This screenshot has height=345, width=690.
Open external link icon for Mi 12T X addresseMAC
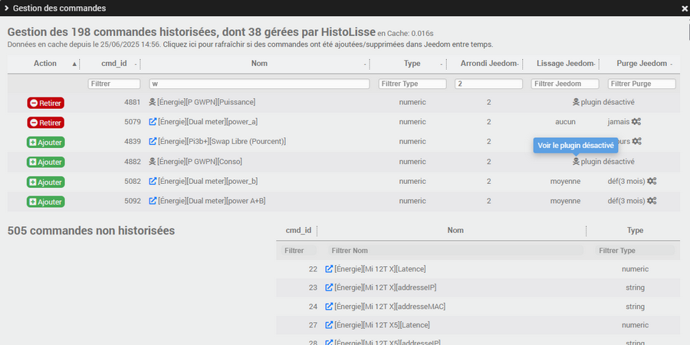330,307
